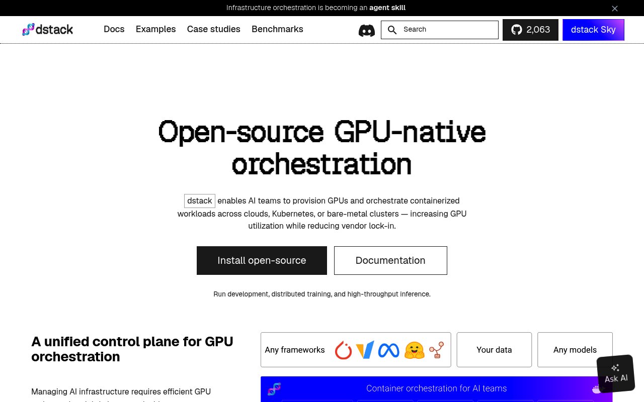Close the top announcement banner
Image resolution: width=644 pixels, height=402 pixels.
pyautogui.click(x=615, y=8)
